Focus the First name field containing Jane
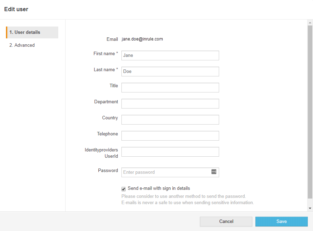The image size is (313, 231). [170, 55]
